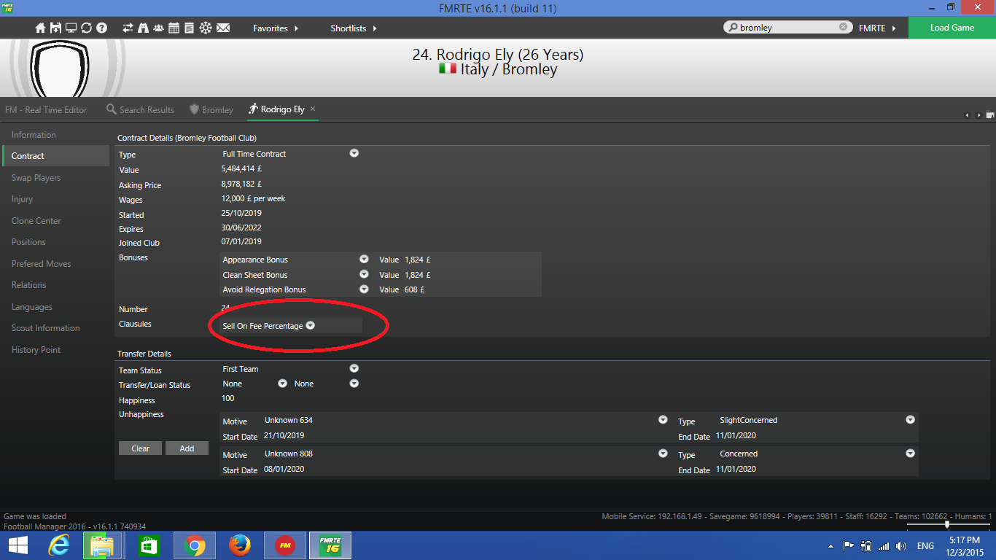Expand the Unknown 808 motive dropdown

[663, 453]
